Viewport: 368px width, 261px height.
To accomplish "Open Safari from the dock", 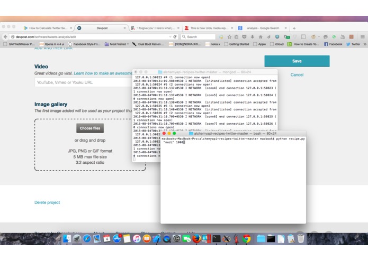I will point(87,239).
